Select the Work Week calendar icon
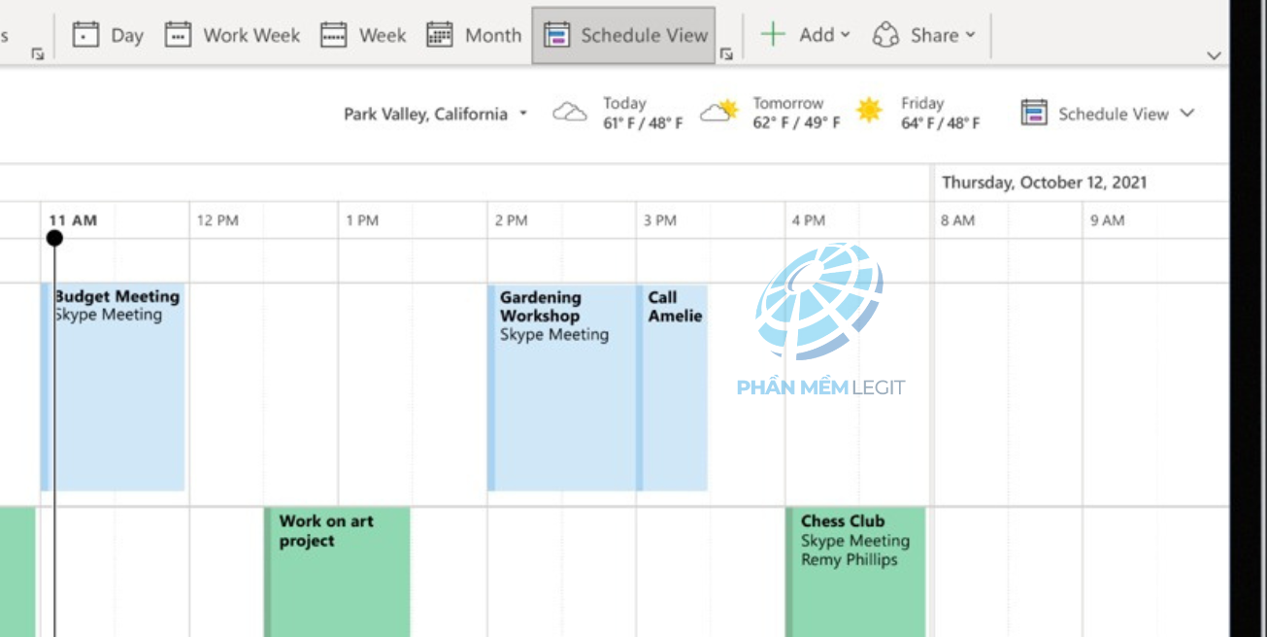1267x637 pixels. pos(178,35)
